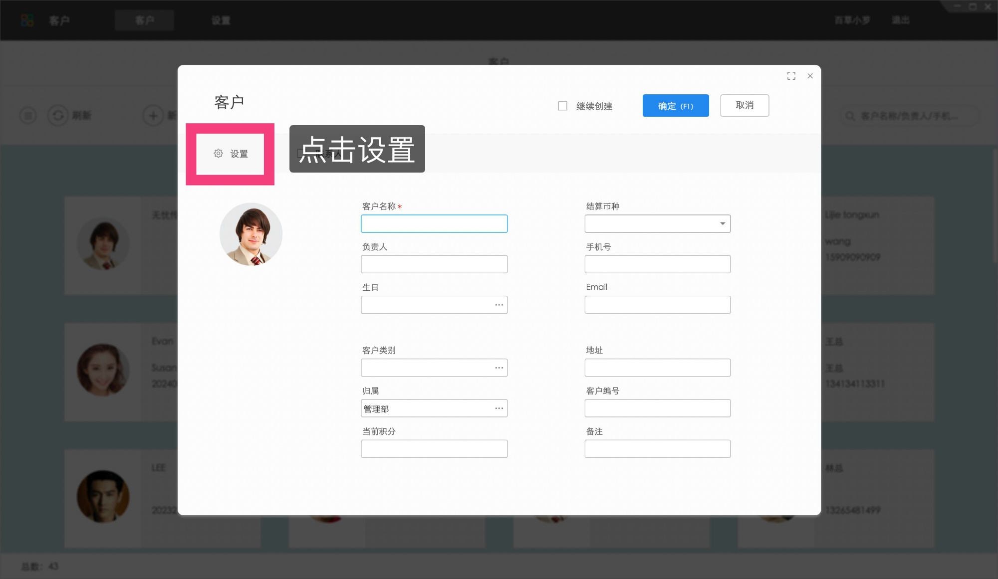Click the list view icon in the toolbar
The height and width of the screenshot is (579, 998).
click(28, 115)
